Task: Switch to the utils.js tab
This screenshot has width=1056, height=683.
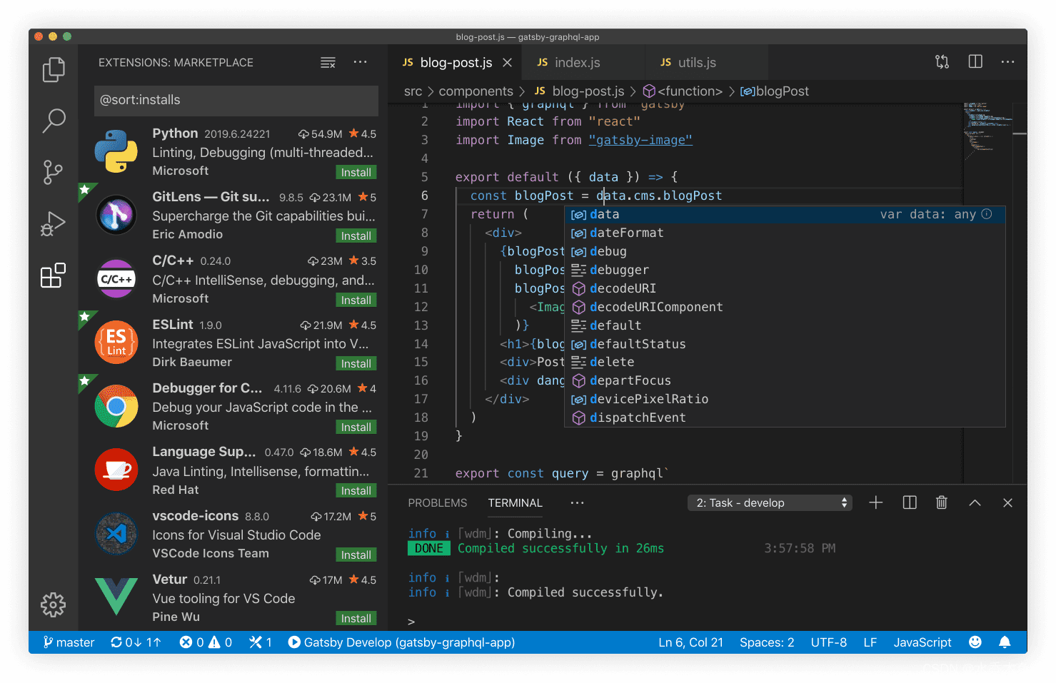Action: [x=706, y=62]
